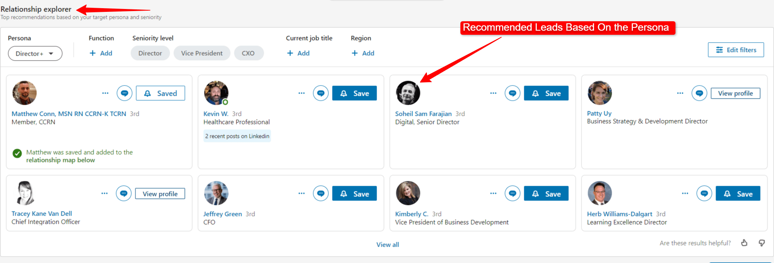Click the Edit filters button
The image size is (774, 263).
click(x=736, y=50)
